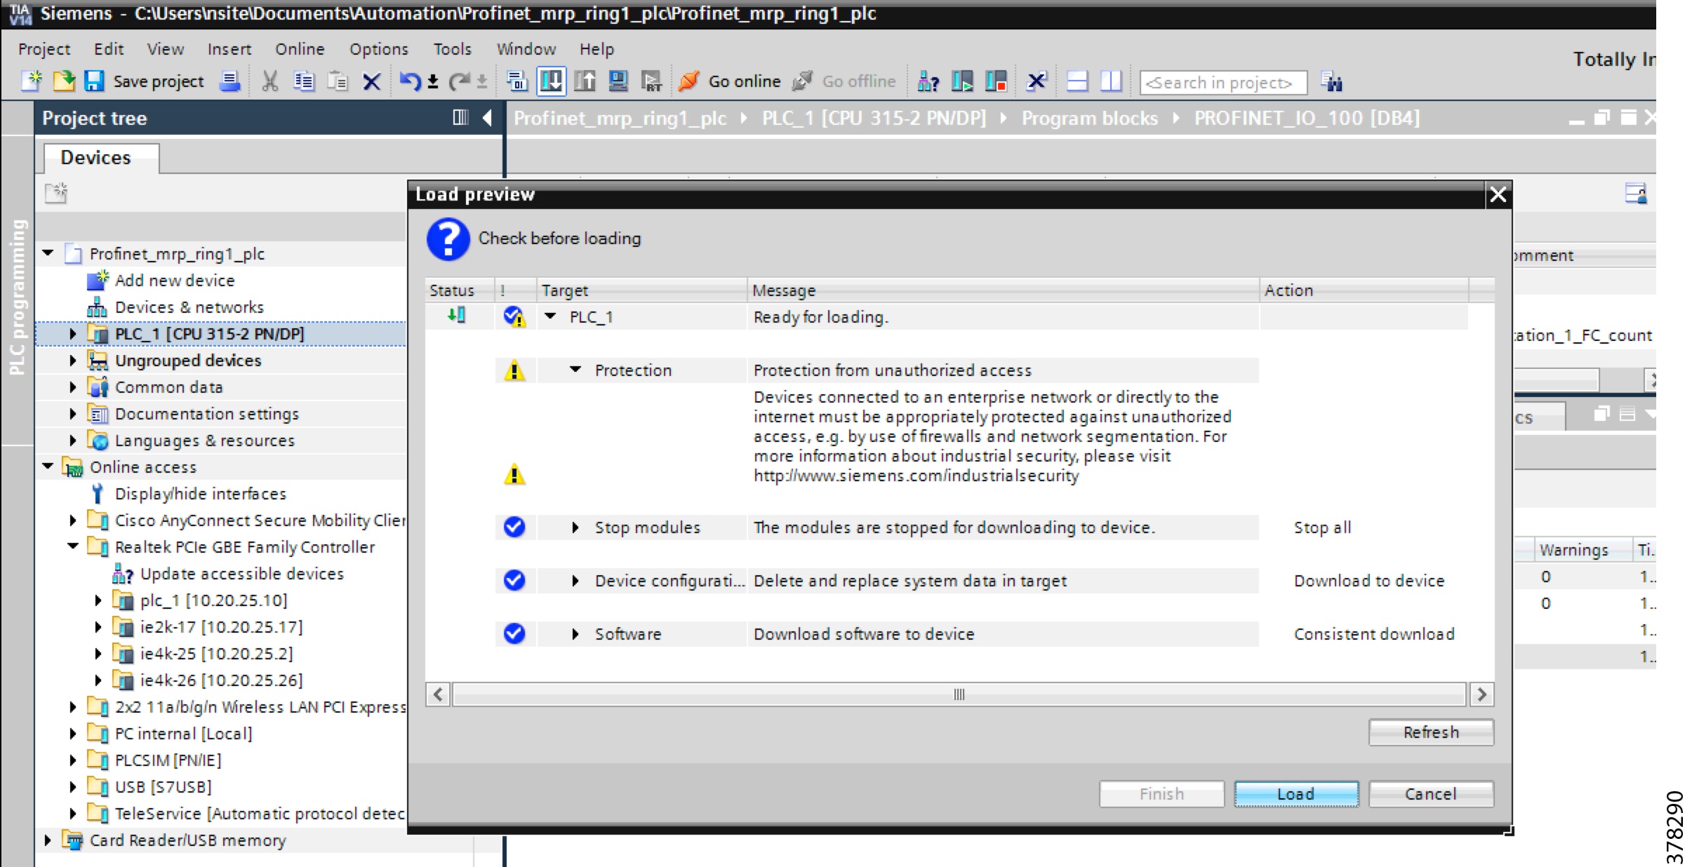Collapse Project tree with arrow icon
This screenshot has width=1685, height=867.
click(x=488, y=118)
